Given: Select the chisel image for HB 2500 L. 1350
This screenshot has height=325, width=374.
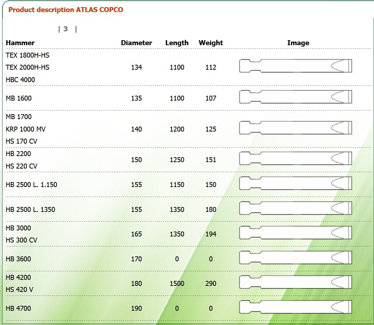Looking at the screenshot, I should click(295, 208).
